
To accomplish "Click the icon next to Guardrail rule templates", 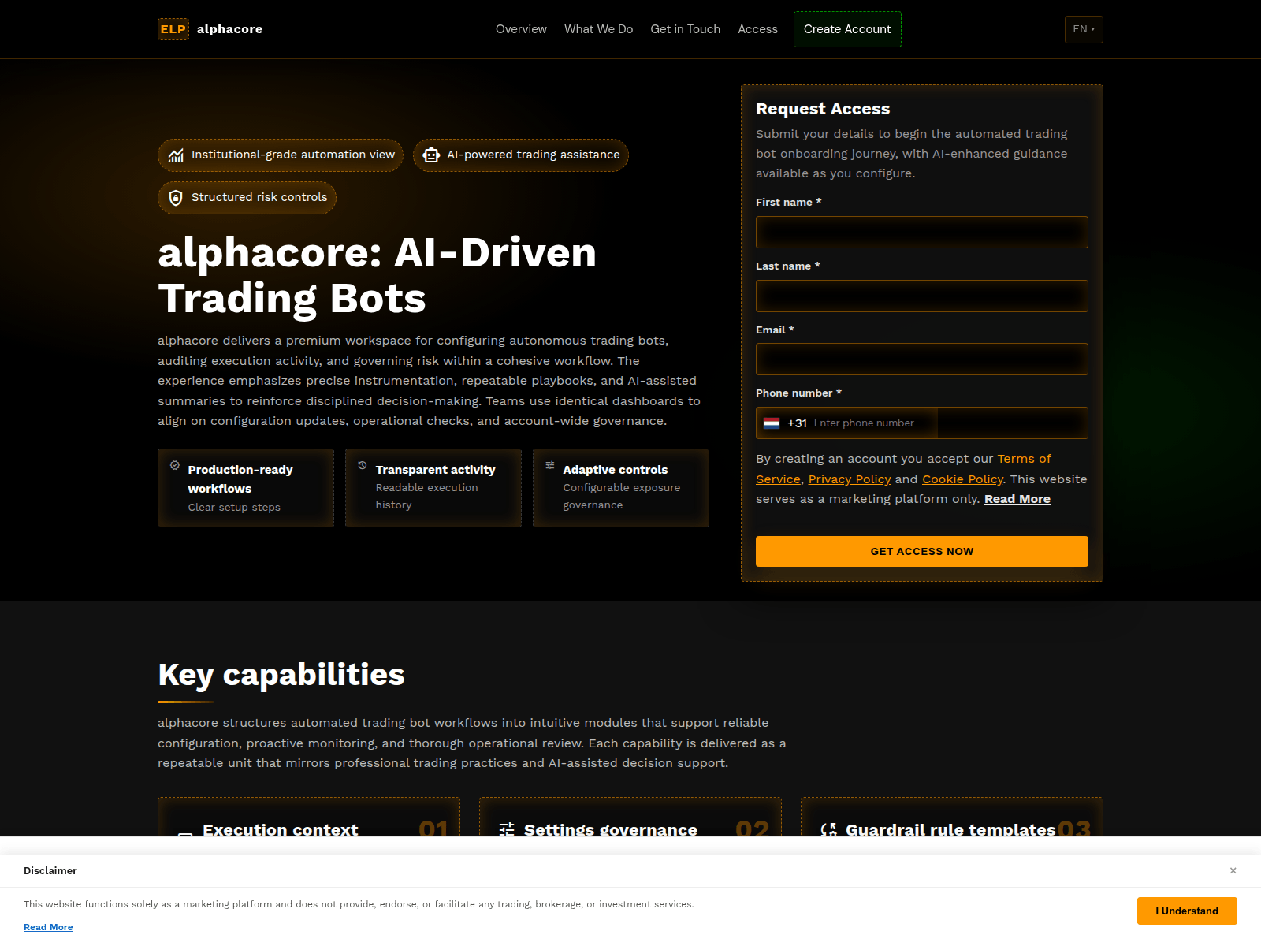I will (x=828, y=829).
